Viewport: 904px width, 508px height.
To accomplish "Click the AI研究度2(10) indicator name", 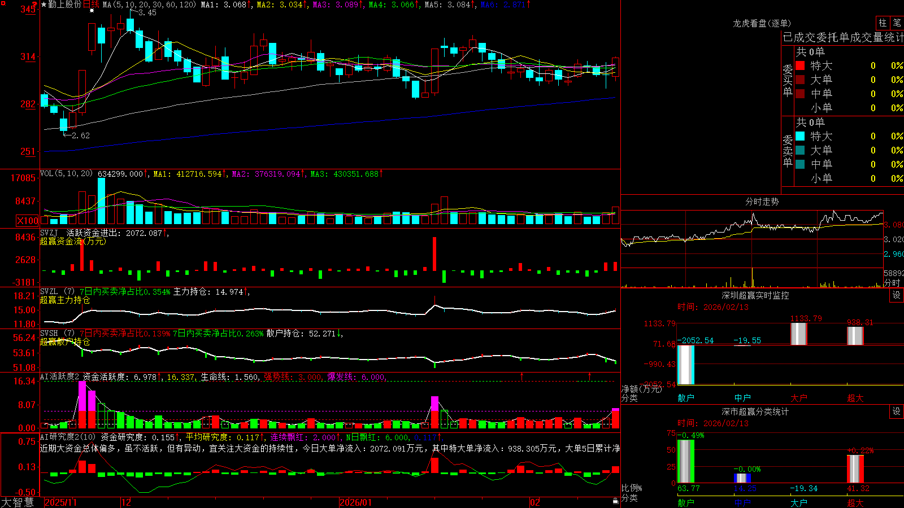I will coord(68,437).
